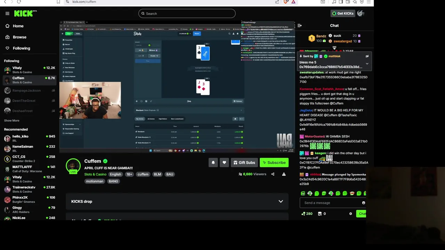This screenshot has width=445, height=250.
Task: Collapse the chat panel arrow icon
Action: pyautogui.click(x=300, y=25)
